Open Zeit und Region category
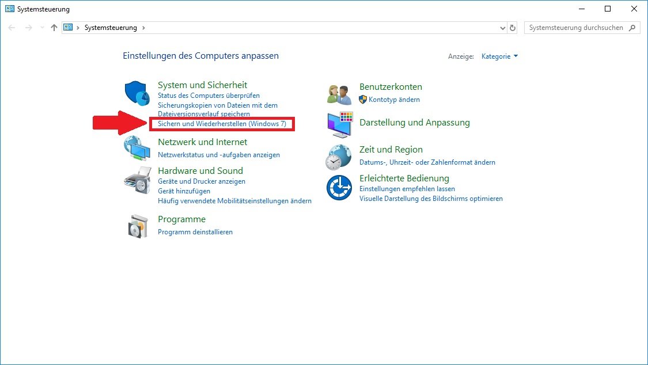The image size is (648, 365). tap(391, 150)
